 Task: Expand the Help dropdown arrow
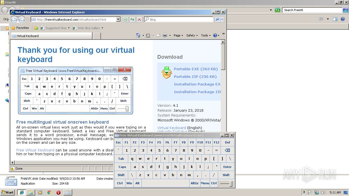click(x=219, y=35)
